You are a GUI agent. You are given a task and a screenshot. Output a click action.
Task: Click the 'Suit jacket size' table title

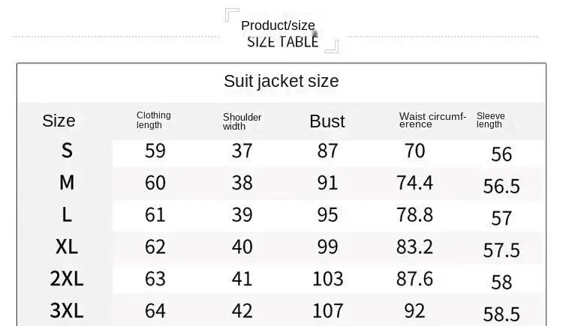coord(281,82)
